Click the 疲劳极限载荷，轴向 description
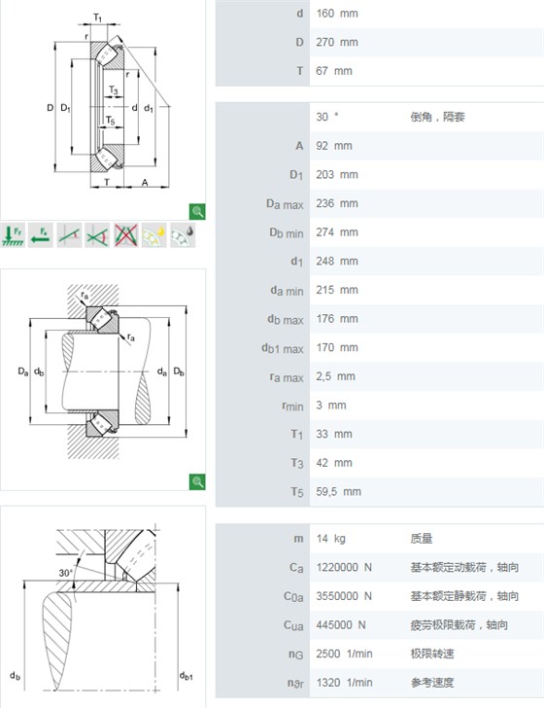The height and width of the screenshot is (708, 544). pos(459,625)
